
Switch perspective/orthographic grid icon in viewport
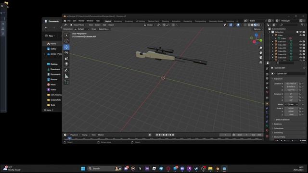261,62
